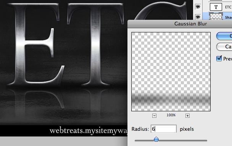The width and height of the screenshot is (232, 146).
Task: Click the pixels unit label
Action: click(x=187, y=129)
